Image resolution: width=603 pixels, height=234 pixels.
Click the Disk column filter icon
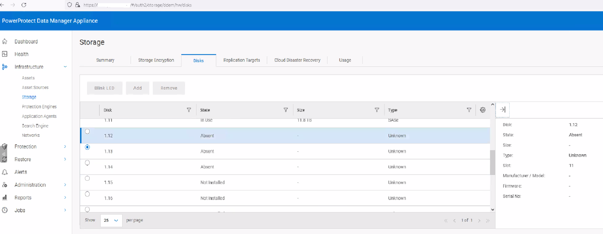[x=189, y=110]
